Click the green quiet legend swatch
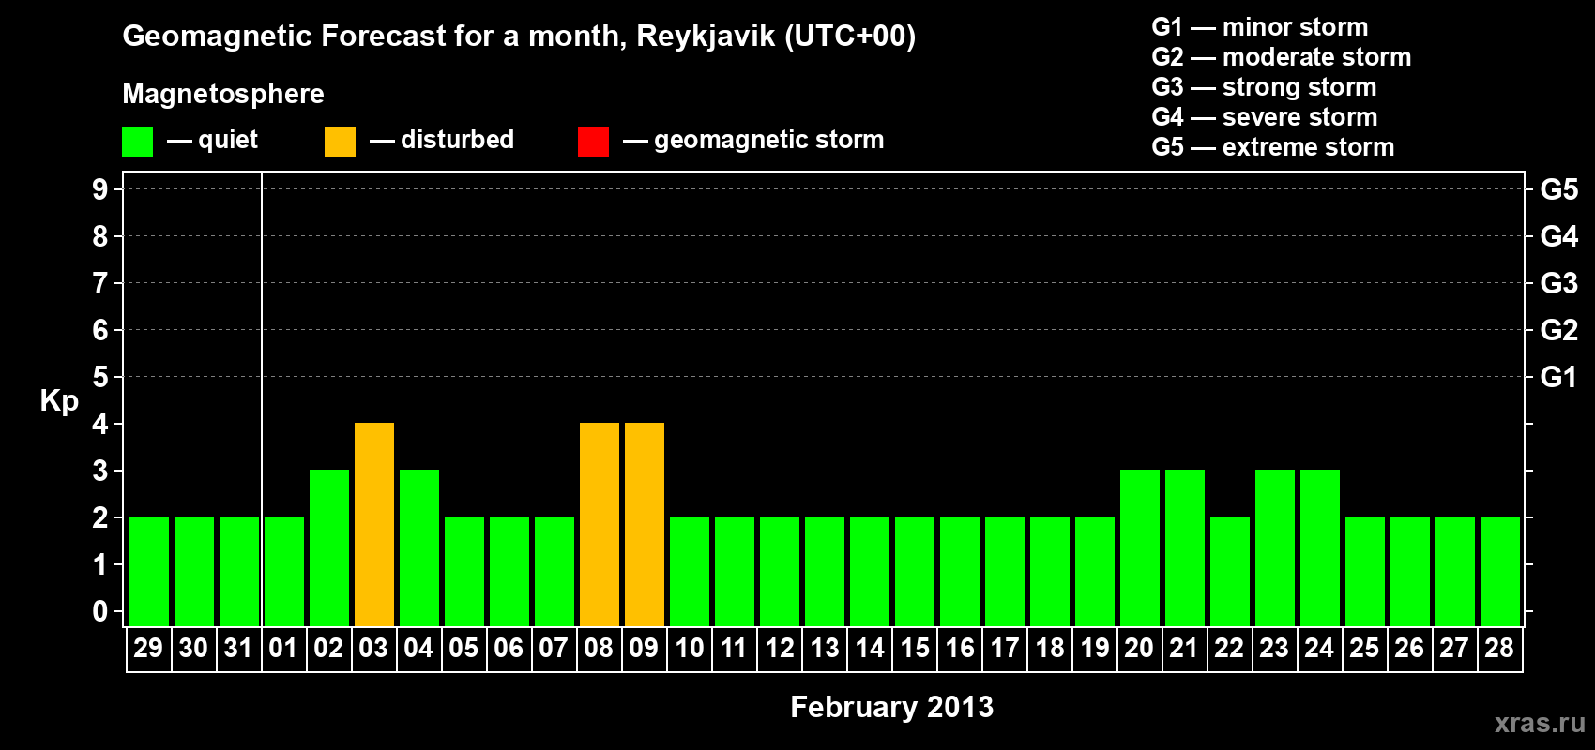Image resolution: width=1595 pixels, height=750 pixels. (x=138, y=142)
